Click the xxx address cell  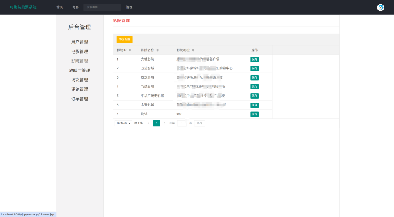click(x=205, y=114)
